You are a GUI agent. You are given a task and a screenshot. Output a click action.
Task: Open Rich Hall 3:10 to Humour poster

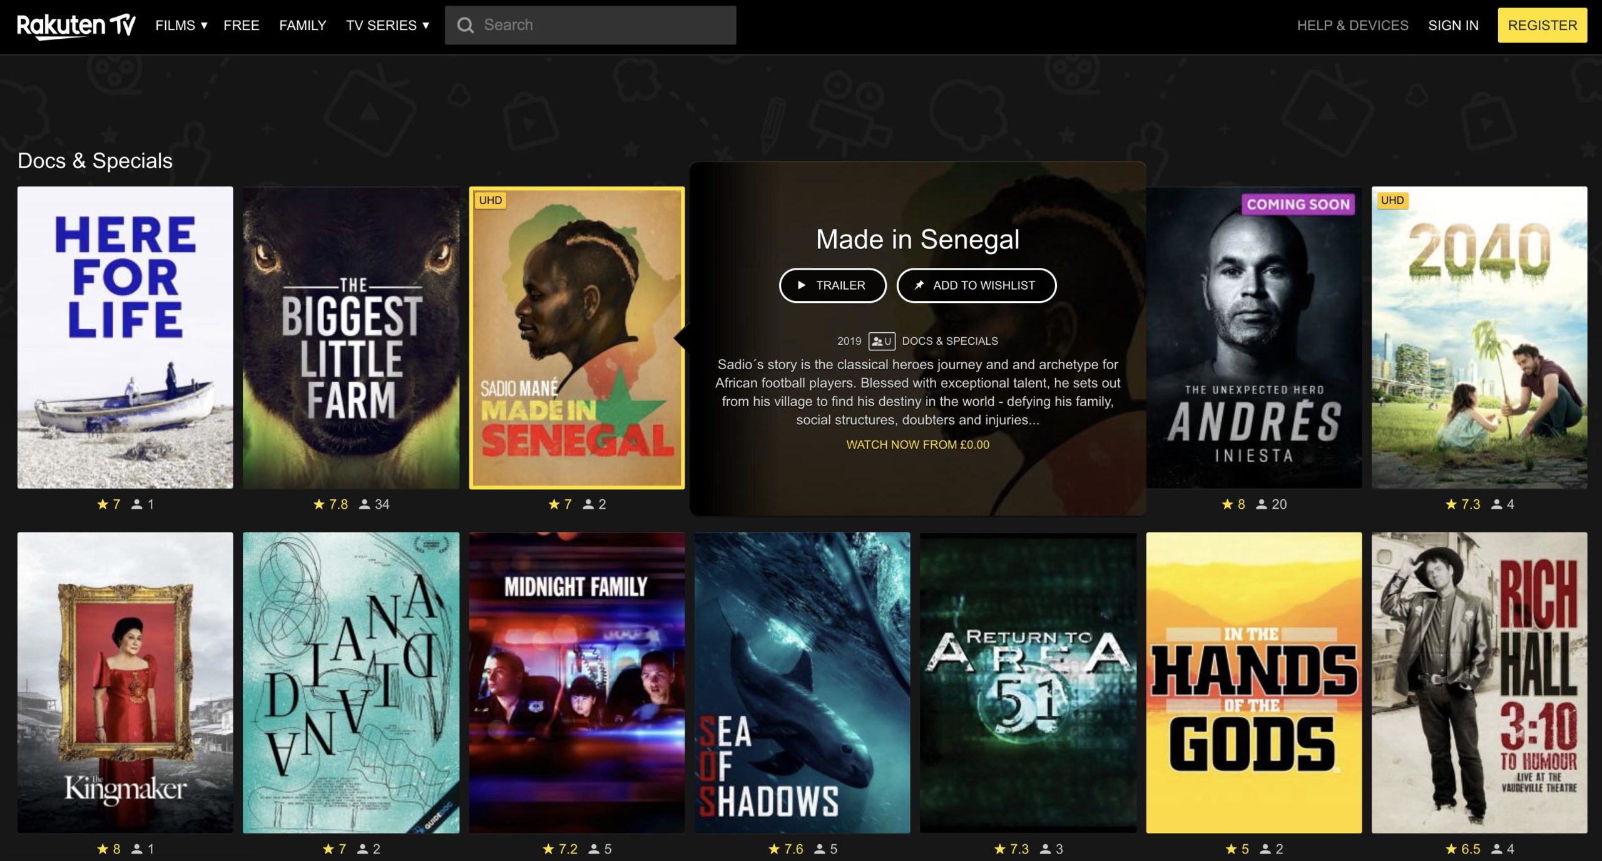coord(1479,683)
